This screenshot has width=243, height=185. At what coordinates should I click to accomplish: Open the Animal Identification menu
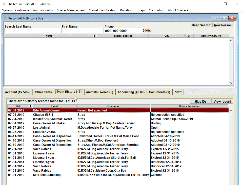click(x=102, y=10)
